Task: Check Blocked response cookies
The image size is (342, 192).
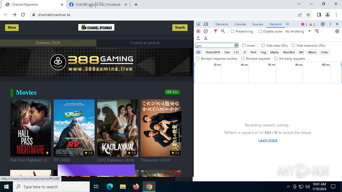Action: [198, 58]
